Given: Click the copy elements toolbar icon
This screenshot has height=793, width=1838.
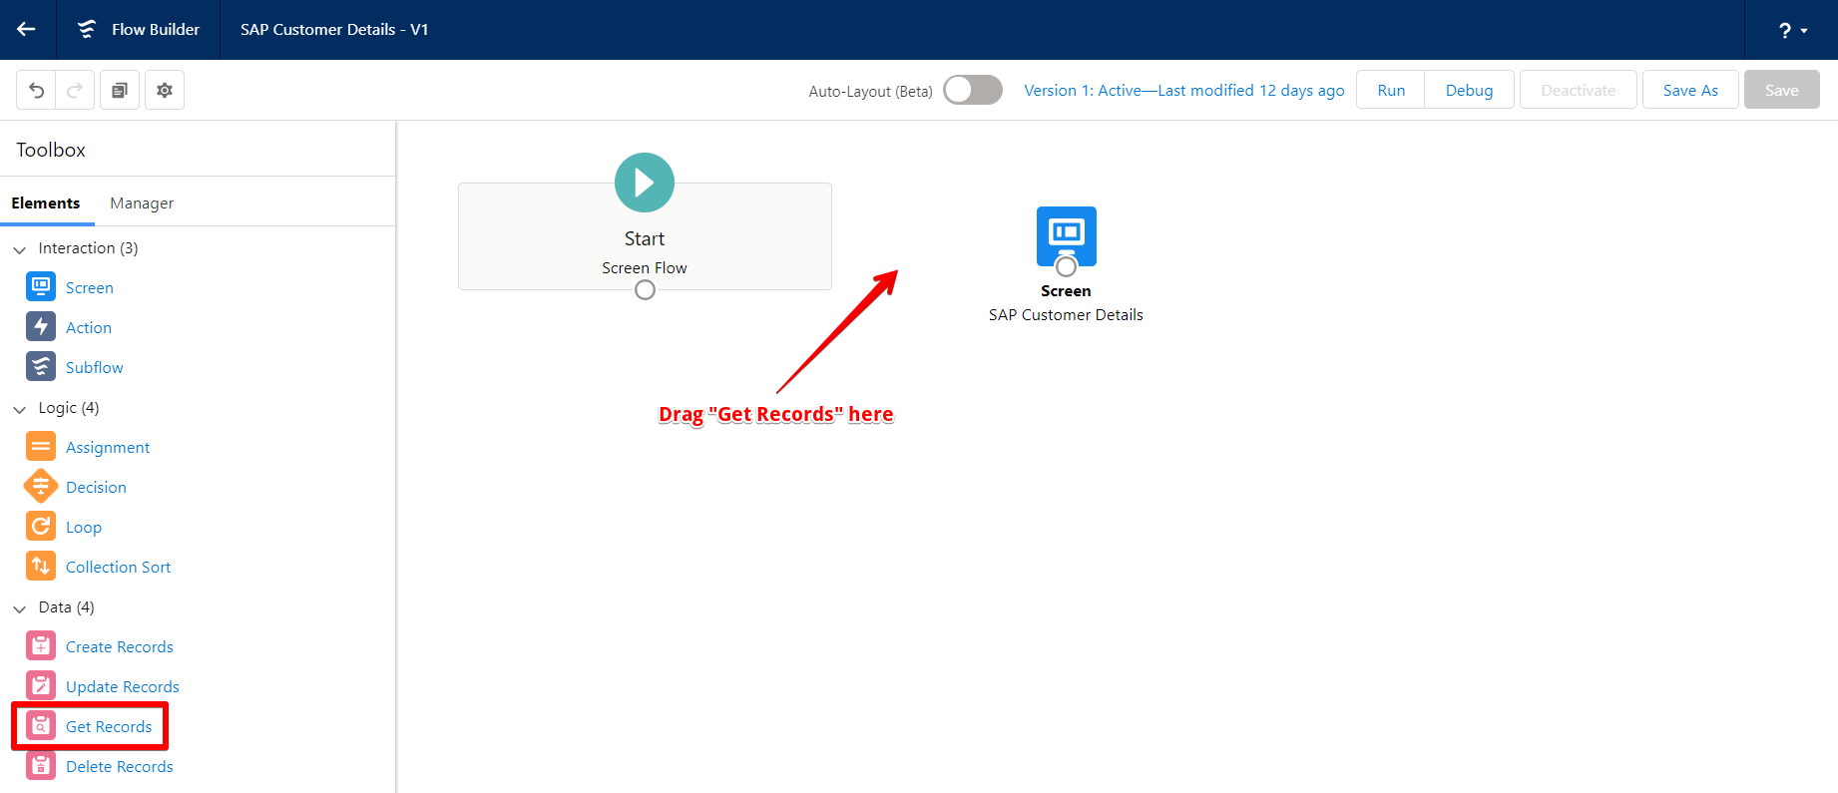Looking at the screenshot, I should (120, 90).
